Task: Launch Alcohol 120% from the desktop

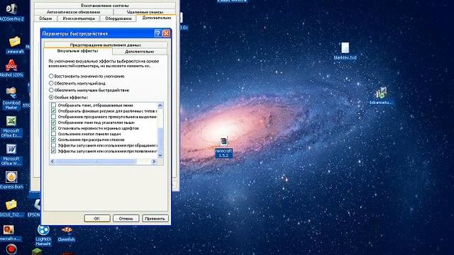Action: point(11,69)
